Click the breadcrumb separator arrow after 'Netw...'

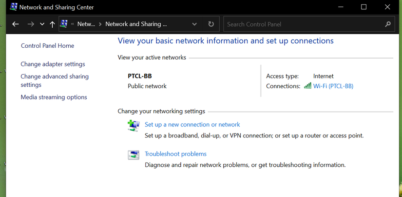[x=100, y=24]
